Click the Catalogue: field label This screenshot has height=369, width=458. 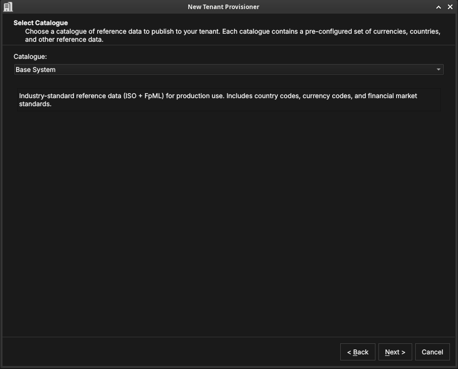(30, 57)
